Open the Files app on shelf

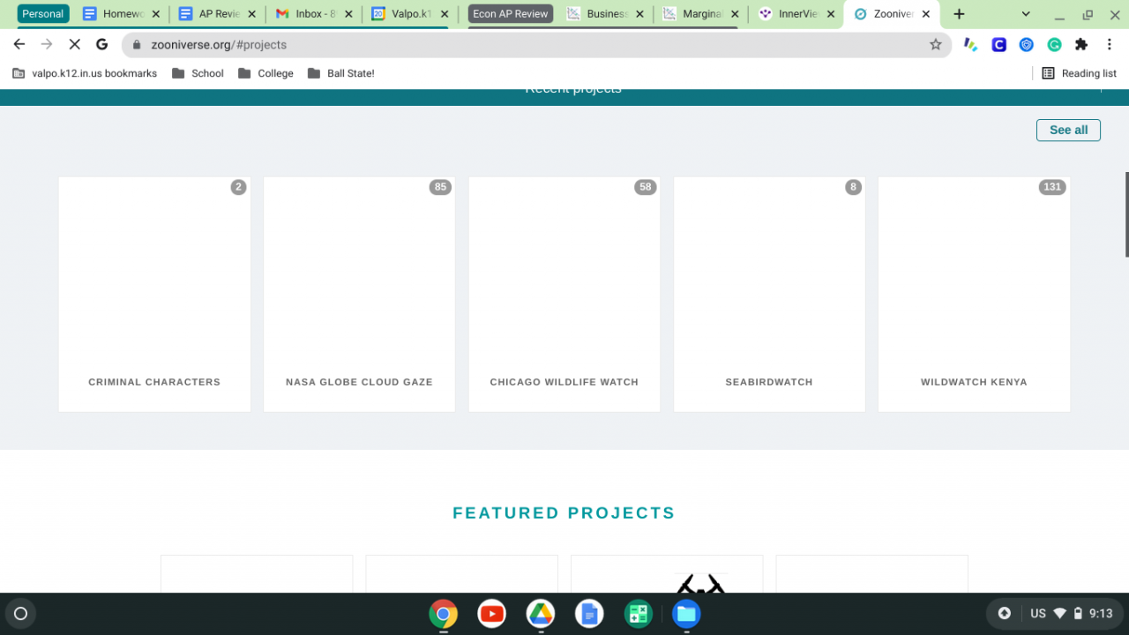click(x=686, y=614)
